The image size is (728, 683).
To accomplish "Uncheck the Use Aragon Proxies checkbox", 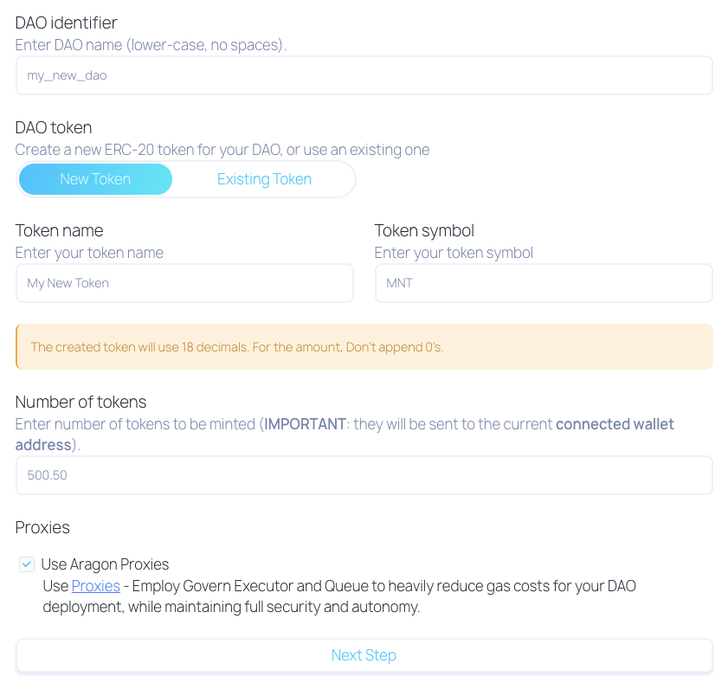I will click(x=28, y=564).
